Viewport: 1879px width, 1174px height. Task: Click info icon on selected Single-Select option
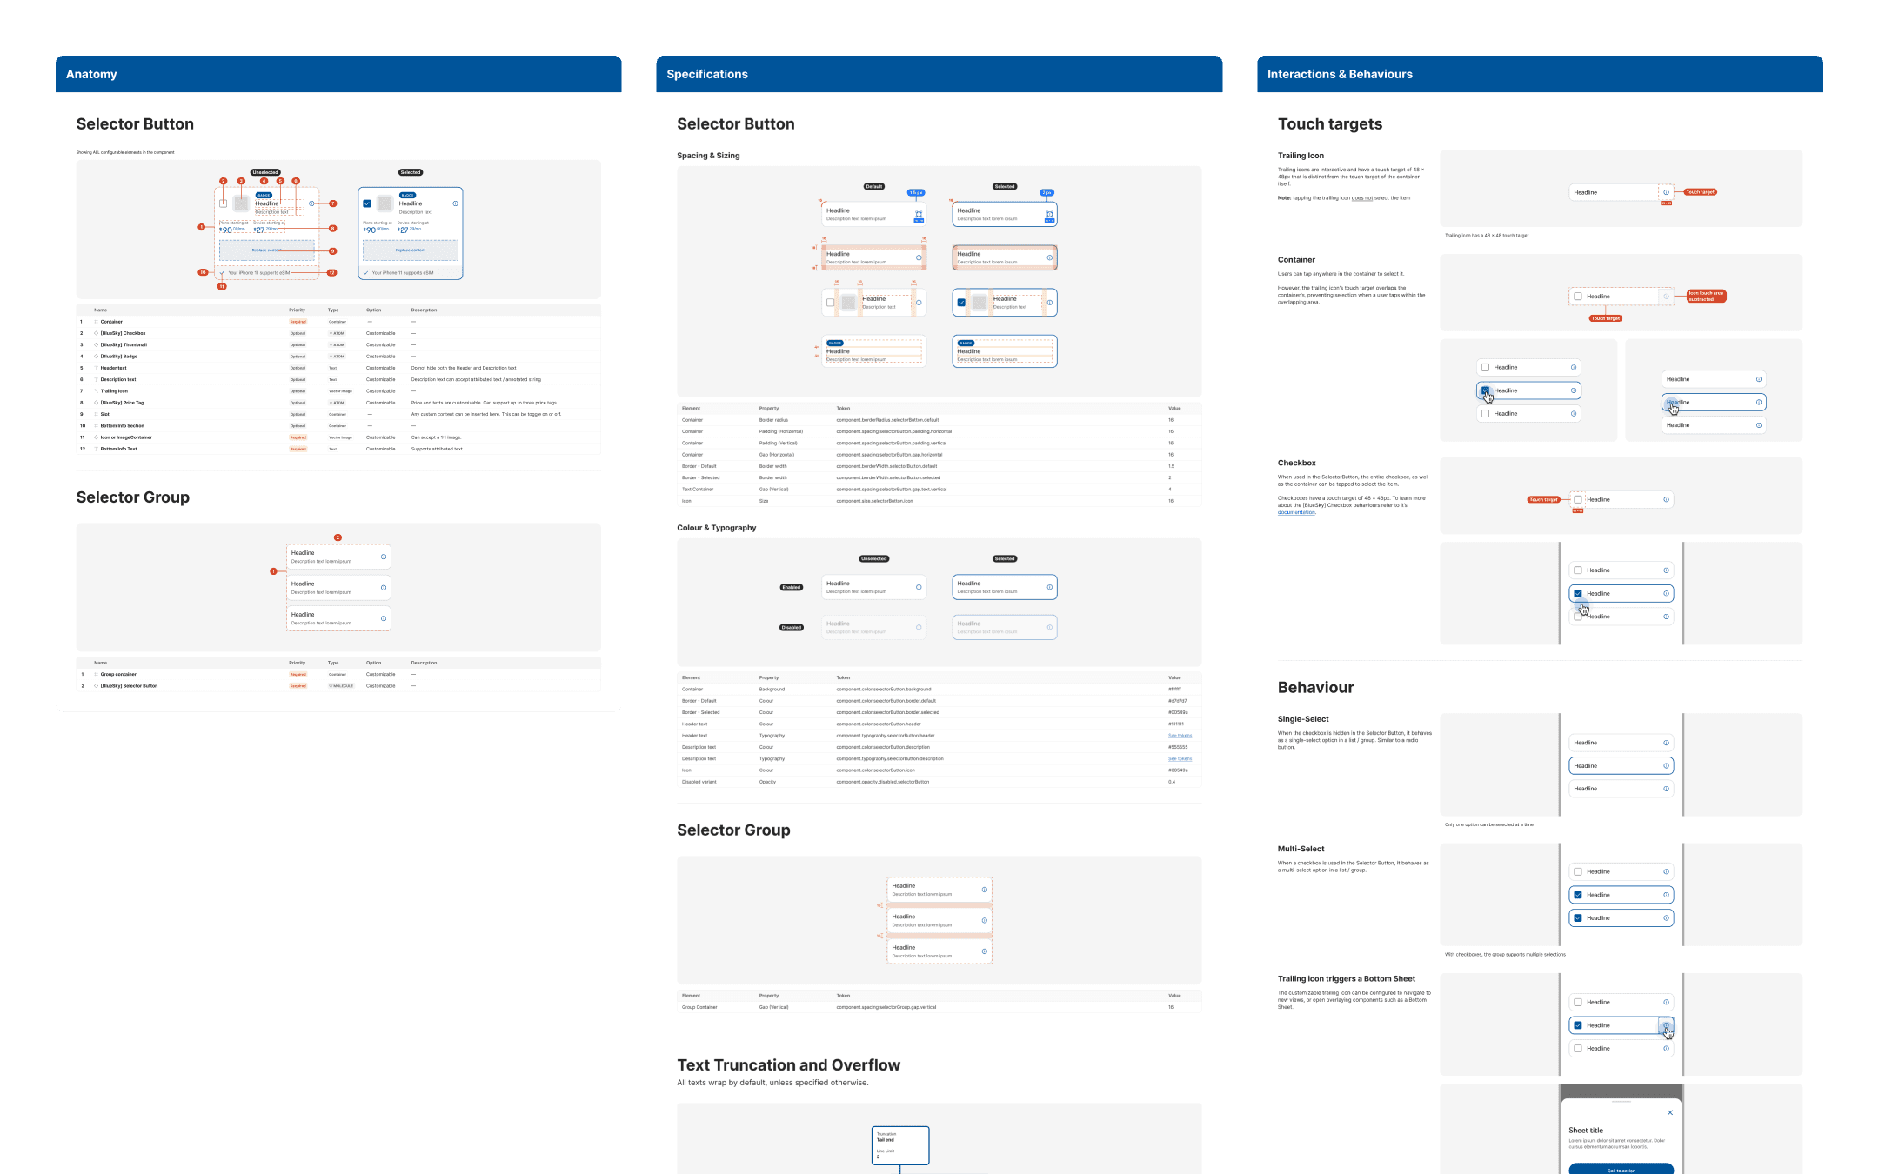point(1666,766)
